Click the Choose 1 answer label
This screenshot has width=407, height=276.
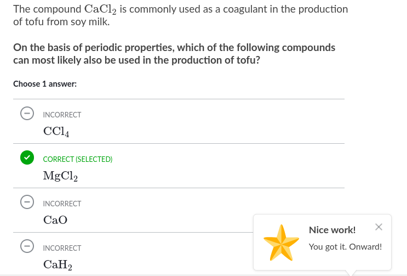(45, 84)
